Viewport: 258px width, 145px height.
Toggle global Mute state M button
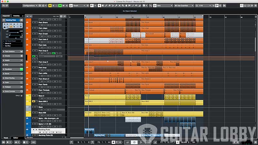tap(50, 5)
